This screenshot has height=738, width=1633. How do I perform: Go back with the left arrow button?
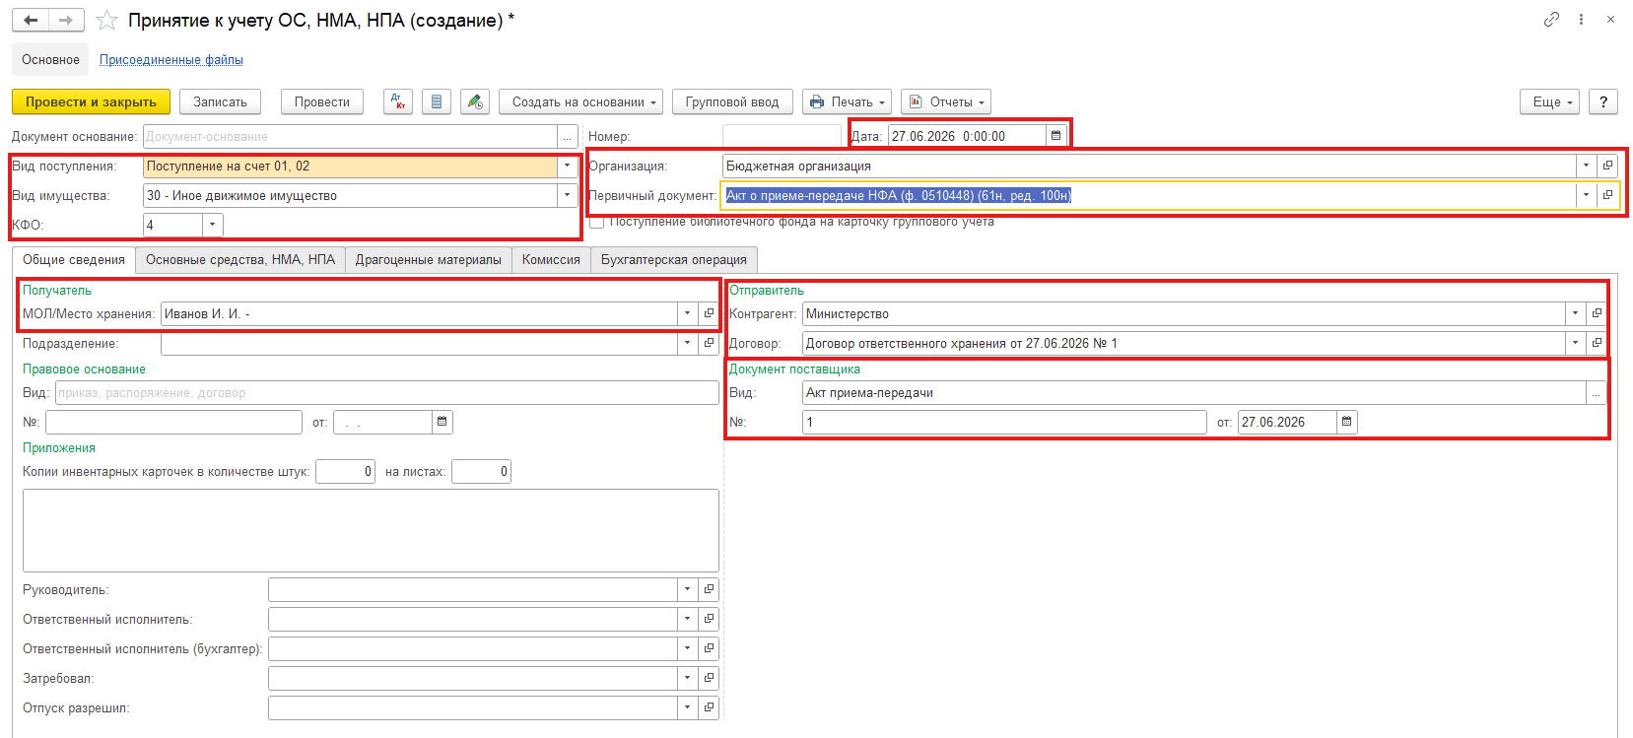pyautogui.click(x=31, y=20)
